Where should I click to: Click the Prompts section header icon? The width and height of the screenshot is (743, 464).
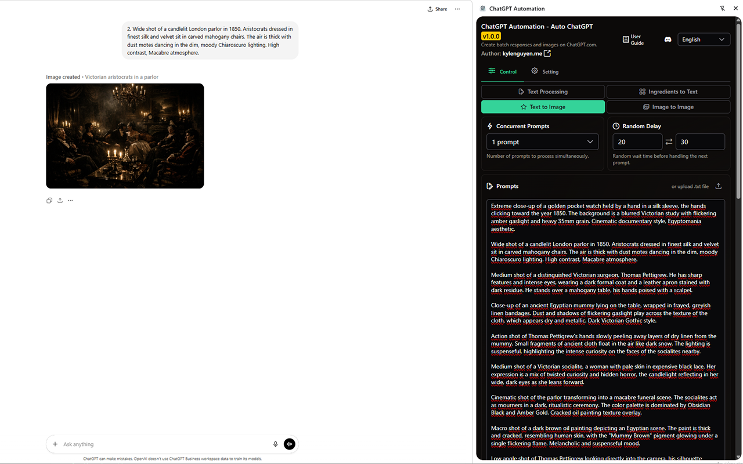489,186
